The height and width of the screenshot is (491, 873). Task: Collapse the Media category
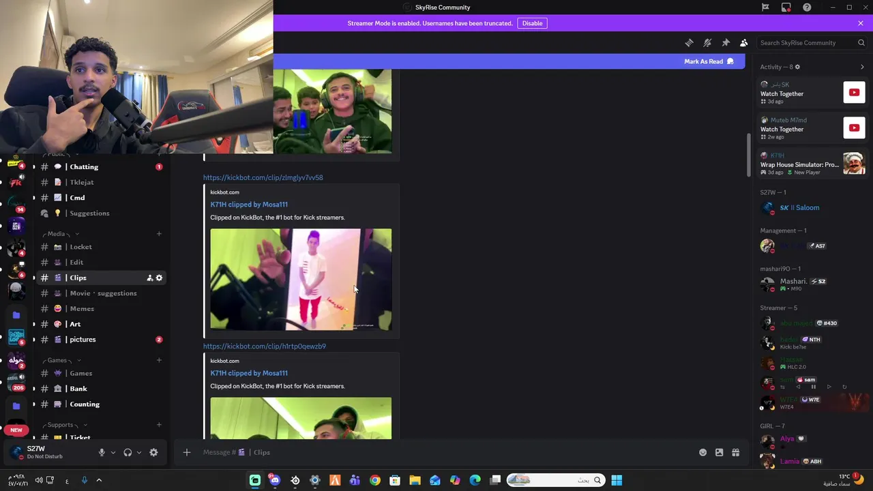coord(61,234)
